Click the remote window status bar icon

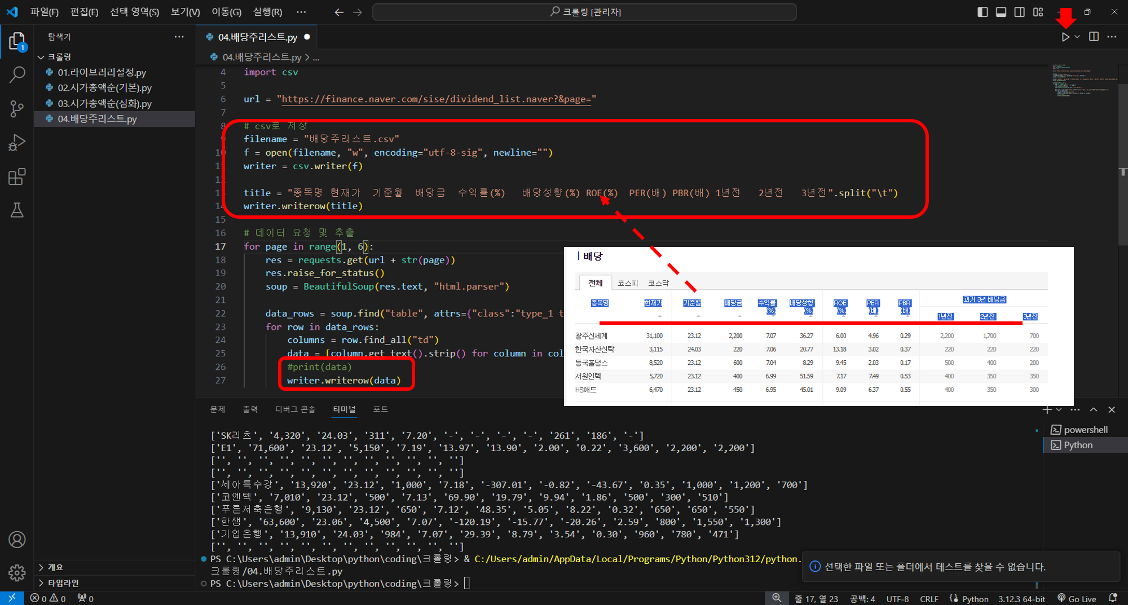click(12, 598)
